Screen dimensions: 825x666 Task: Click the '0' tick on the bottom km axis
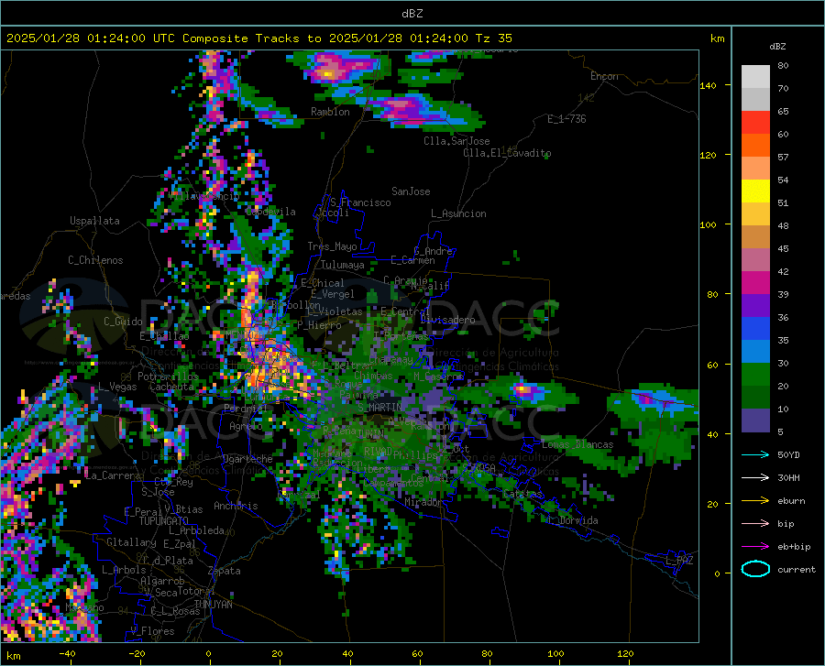(209, 654)
